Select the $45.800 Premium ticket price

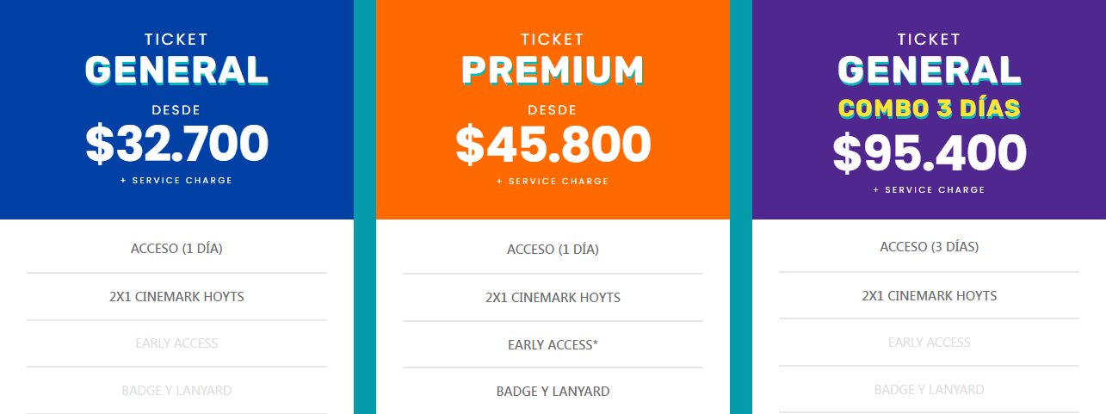coord(553,144)
